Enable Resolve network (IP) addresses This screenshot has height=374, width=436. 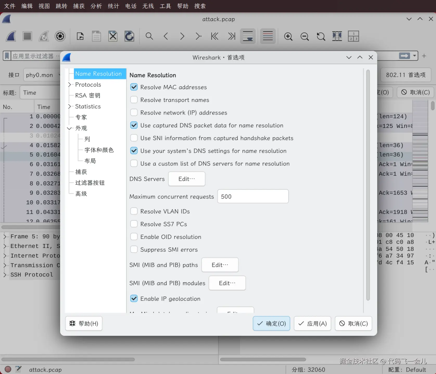134,112
